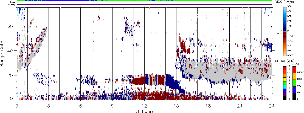Click x-axis tick label "15" under UT hours
Image resolution: width=304 pixels, height=113 pixels.
[176, 106]
